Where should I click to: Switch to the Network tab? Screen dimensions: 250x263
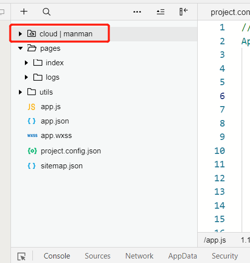click(139, 256)
